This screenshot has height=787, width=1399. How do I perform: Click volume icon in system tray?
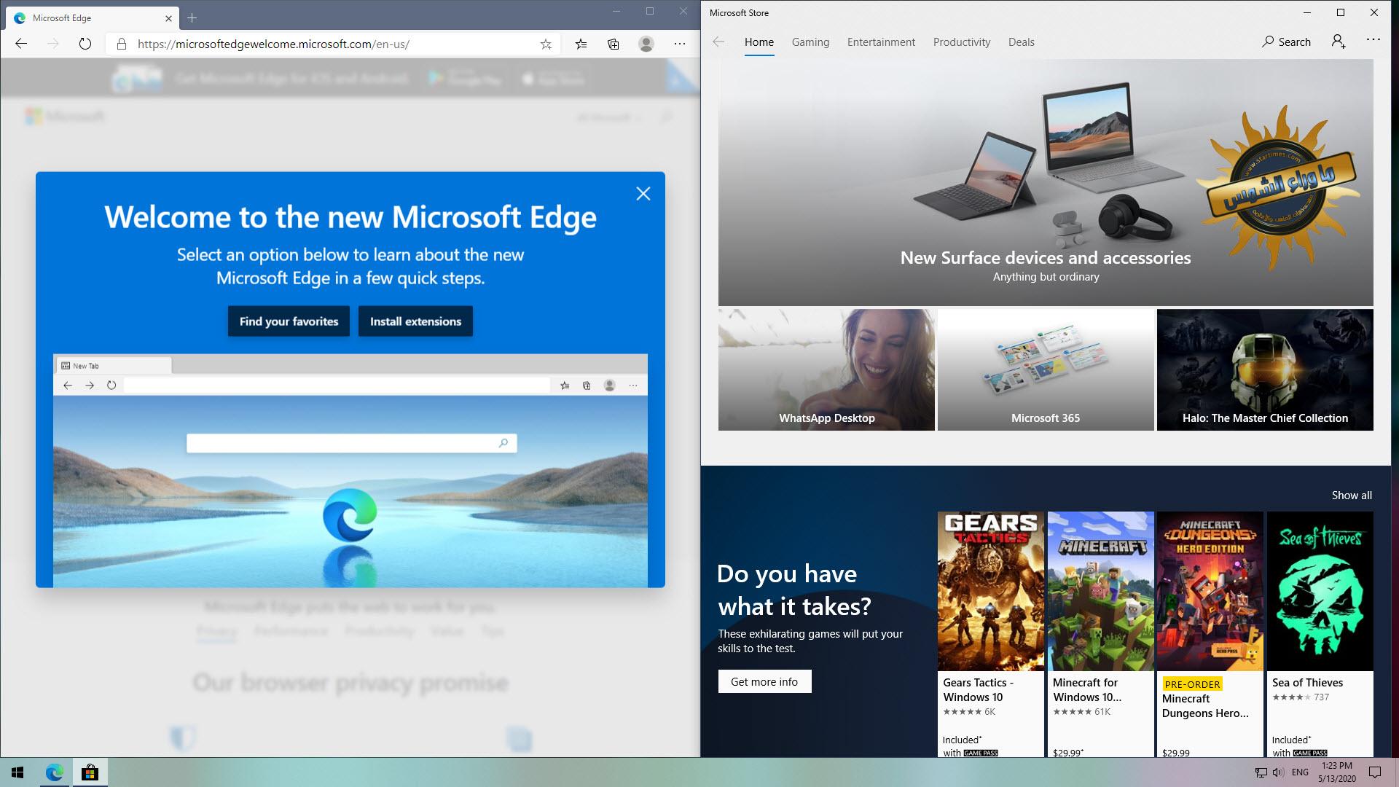coord(1278,772)
